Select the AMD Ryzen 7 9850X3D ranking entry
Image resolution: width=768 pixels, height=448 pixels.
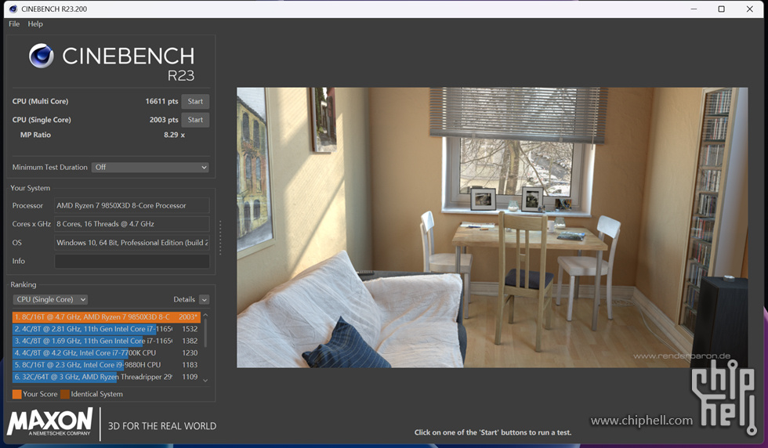[94, 317]
